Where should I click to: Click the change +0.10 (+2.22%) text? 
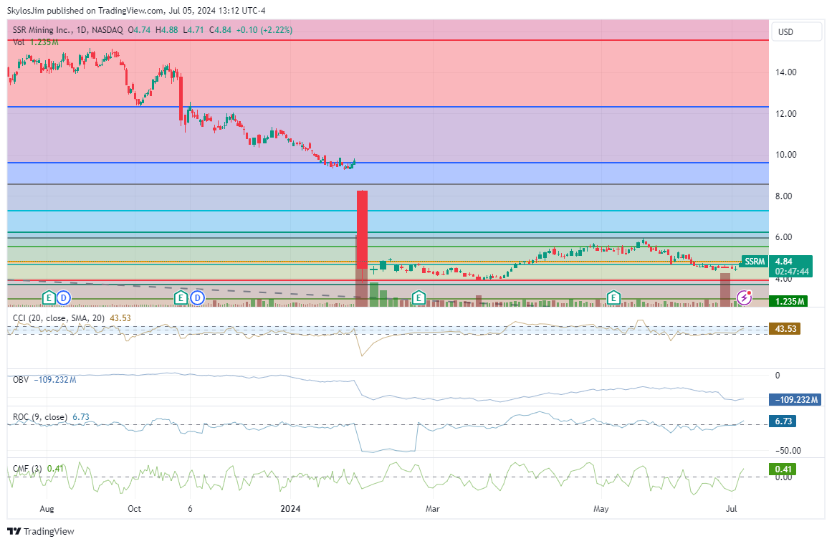click(x=264, y=30)
